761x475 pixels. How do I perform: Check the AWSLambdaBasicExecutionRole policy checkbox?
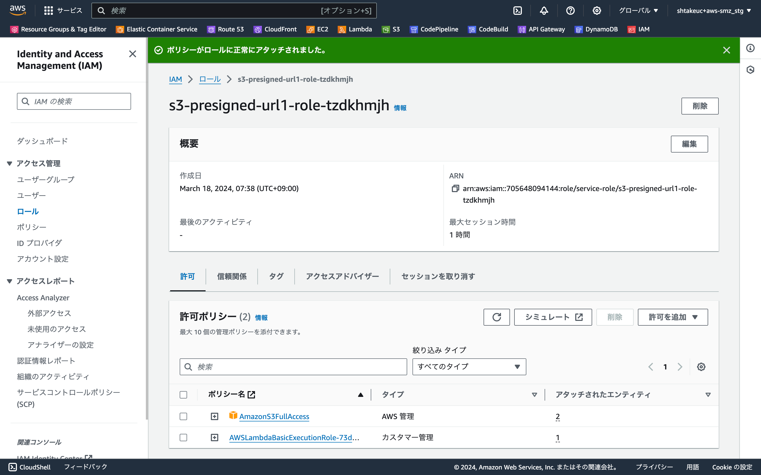click(x=183, y=437)
